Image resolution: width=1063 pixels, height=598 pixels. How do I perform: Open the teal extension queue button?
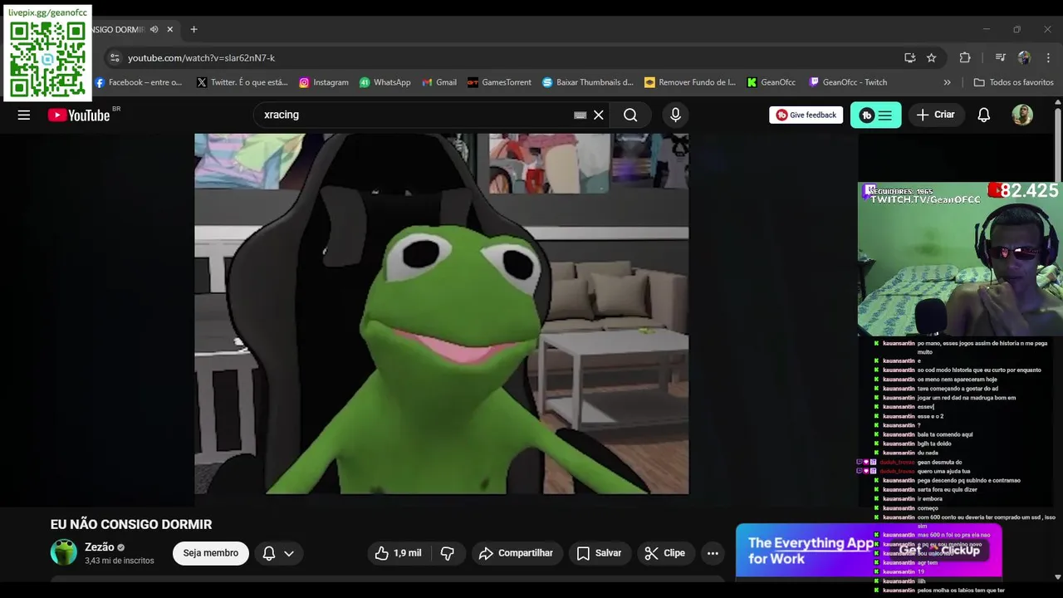[x=875, y=115]
